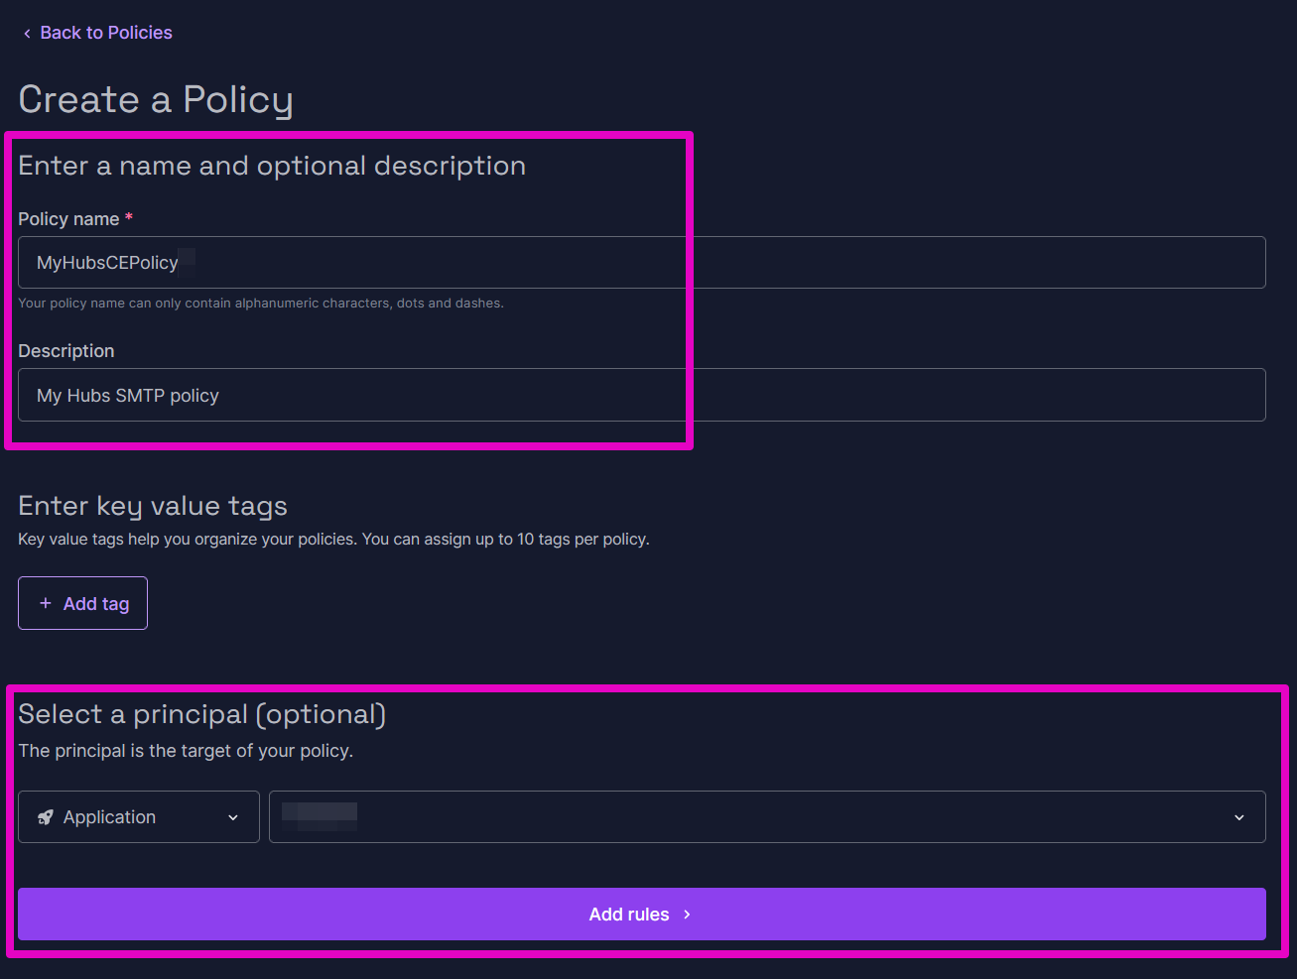
Task: Click into the Description input field
Action: [641, 395]
